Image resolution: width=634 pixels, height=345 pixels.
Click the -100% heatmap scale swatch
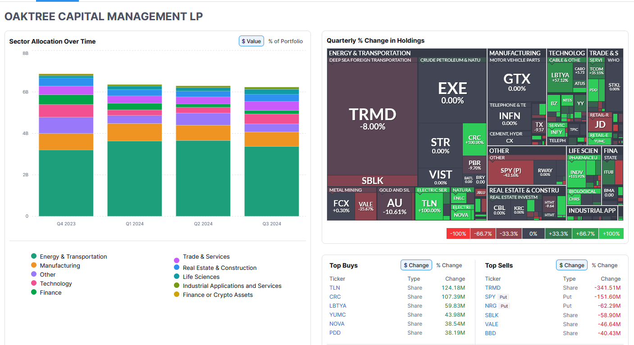tap(458, 233)
